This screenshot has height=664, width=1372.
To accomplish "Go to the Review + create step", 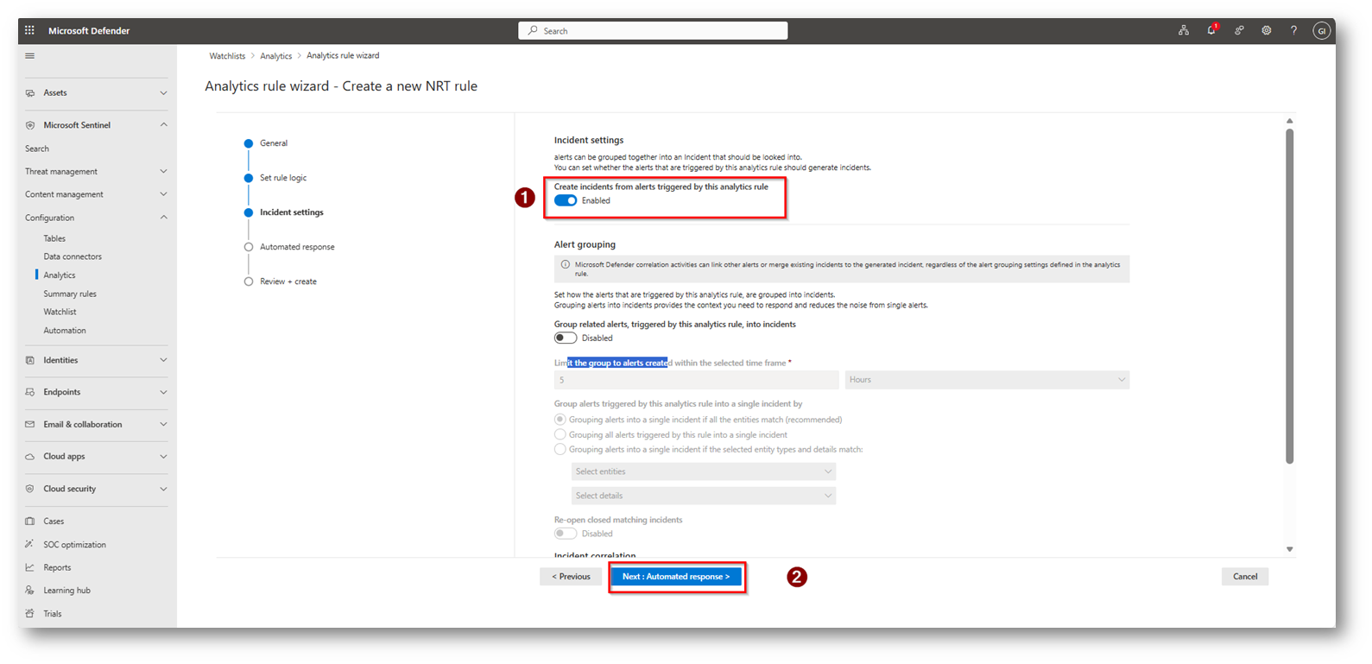I will click(288, 281).
